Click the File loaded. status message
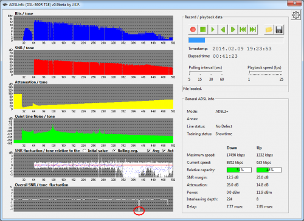 pos(193,89)
